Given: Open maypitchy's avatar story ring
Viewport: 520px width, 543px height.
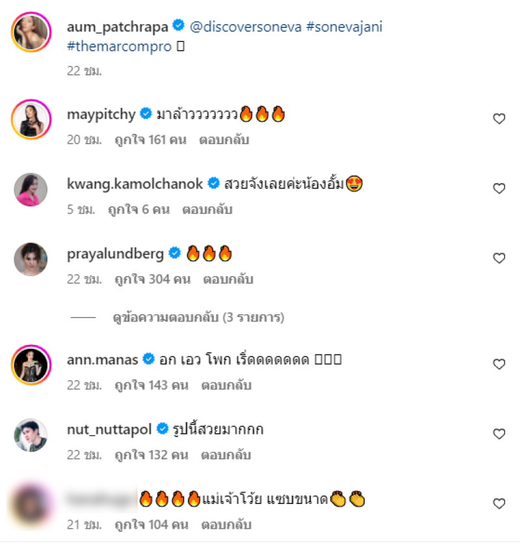Looking at the screenshot, I should (31, 120).
